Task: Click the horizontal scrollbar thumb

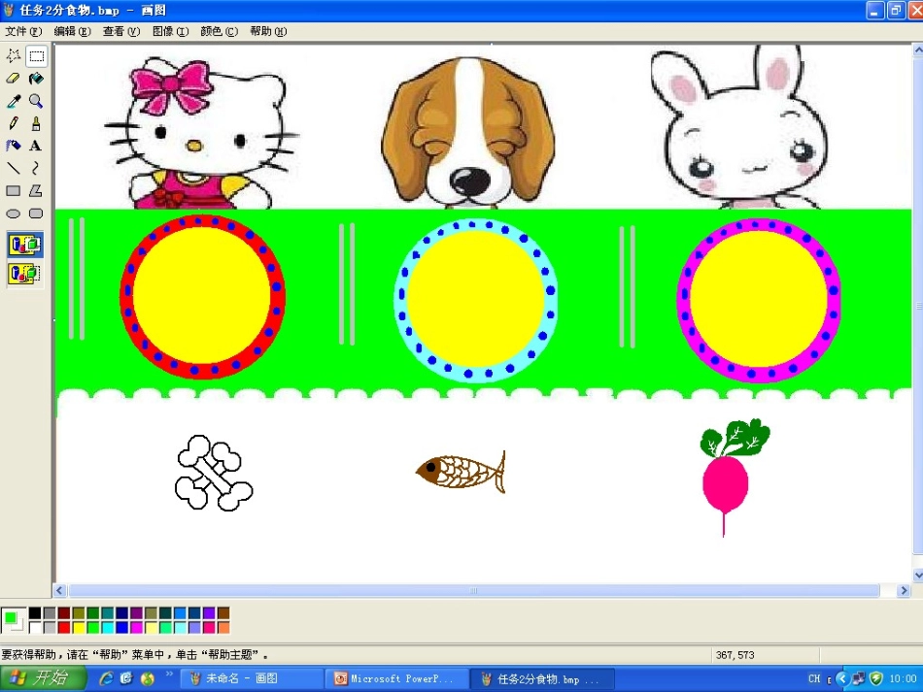Action: 474,590
